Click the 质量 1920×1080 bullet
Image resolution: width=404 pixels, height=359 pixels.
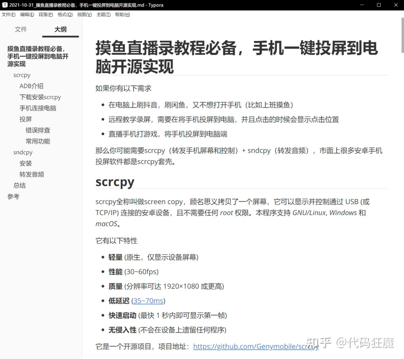pos(166,286)
